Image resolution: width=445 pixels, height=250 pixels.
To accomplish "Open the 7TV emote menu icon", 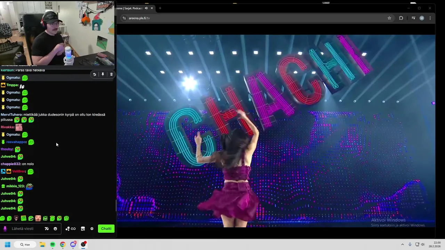I will click(x=47, y=228).
